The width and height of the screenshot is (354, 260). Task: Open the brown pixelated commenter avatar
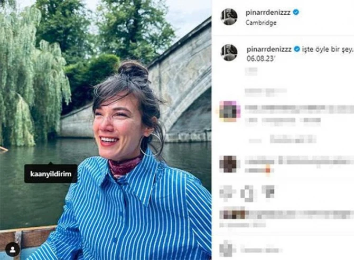229,164
